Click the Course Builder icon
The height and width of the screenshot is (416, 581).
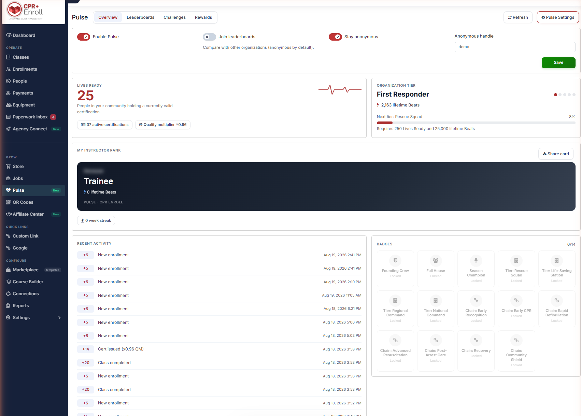[9, 282]
